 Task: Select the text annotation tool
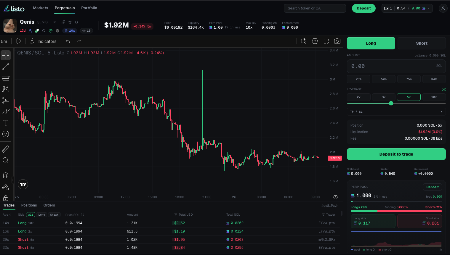point(6,123)
